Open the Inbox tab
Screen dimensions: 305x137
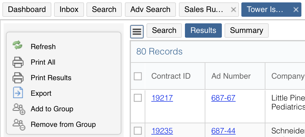tap(69, 10)
